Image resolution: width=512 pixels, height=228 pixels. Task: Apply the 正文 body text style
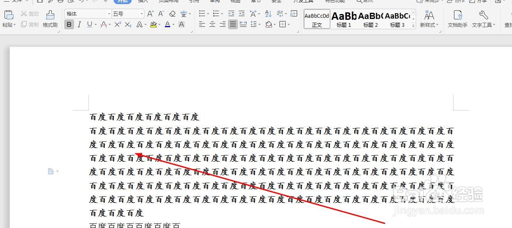pyautogui.click(x=317, y=19)
